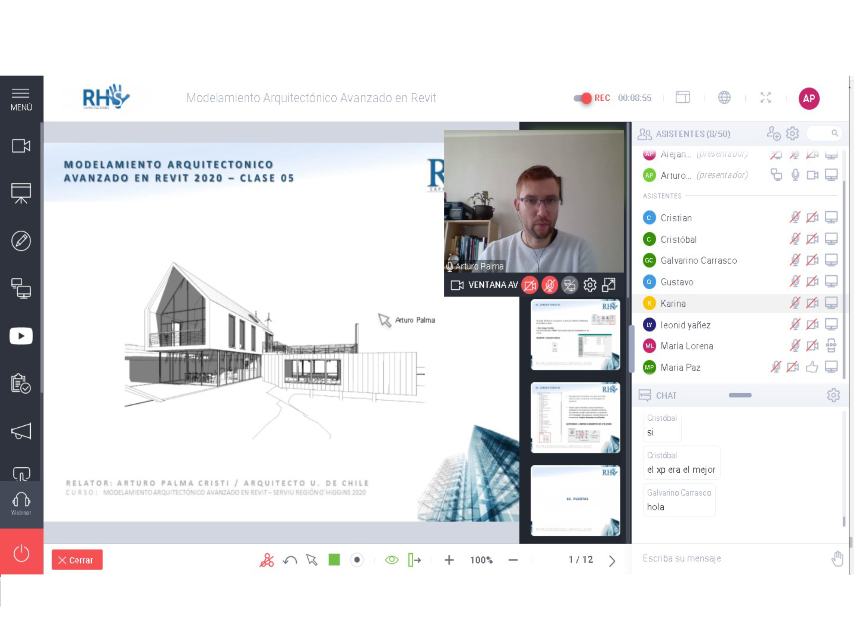856x642 pixels.
Task: Mute microphone in VENTANA AV bar
Action: point(549,286)
